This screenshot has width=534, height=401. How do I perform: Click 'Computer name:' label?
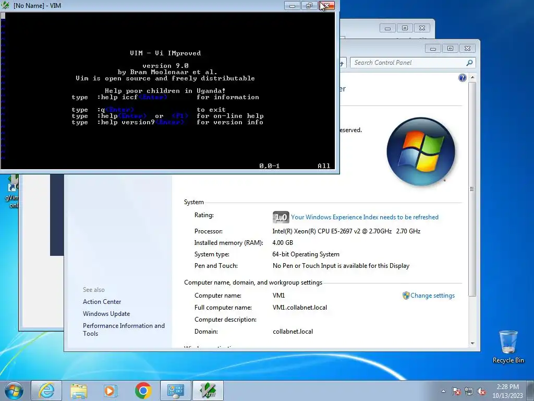(x=218, y=296)
